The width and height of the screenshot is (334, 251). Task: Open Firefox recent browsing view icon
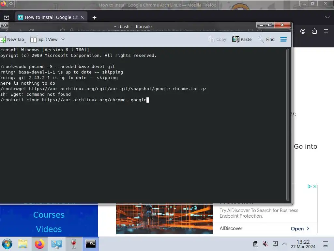[x=7, y=17]
